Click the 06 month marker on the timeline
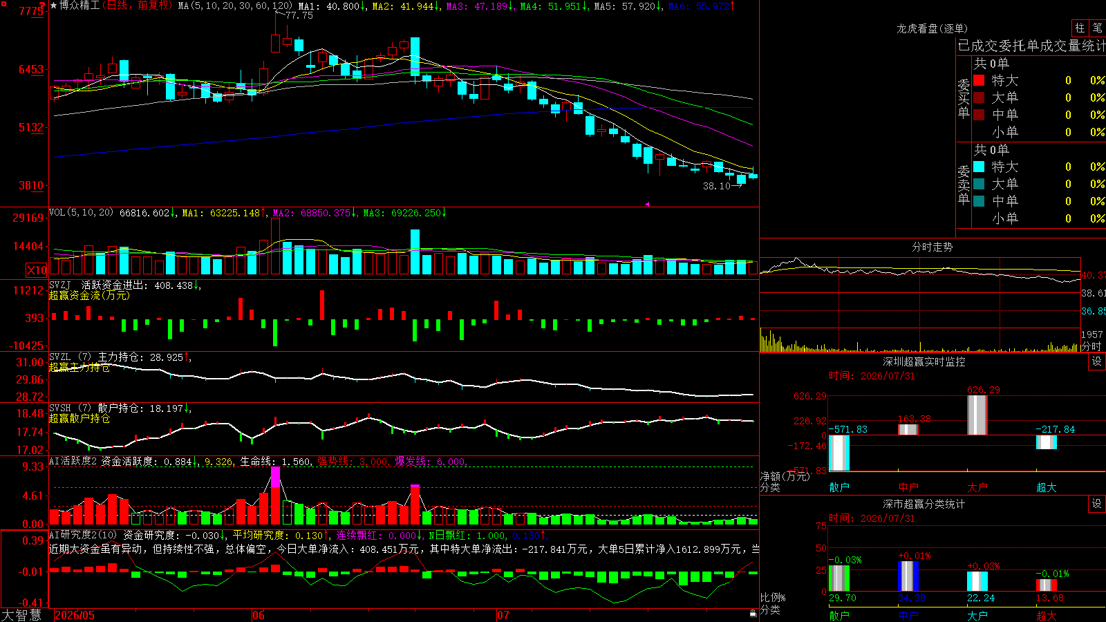The height and width of the screenshot is (622, 1106). click(x=259, y=615)
